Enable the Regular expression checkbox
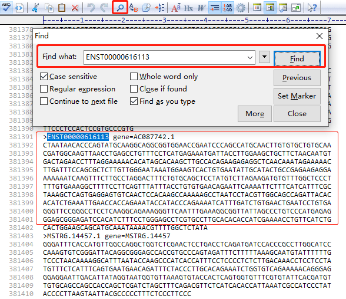Image resolution: width=346 pixels, height=299 pixels. pyautogui.click(x=44, y=89)
